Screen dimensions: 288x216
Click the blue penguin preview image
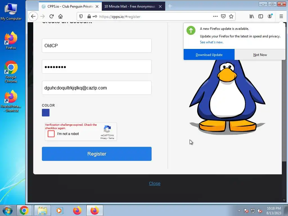tap(227, 97)
